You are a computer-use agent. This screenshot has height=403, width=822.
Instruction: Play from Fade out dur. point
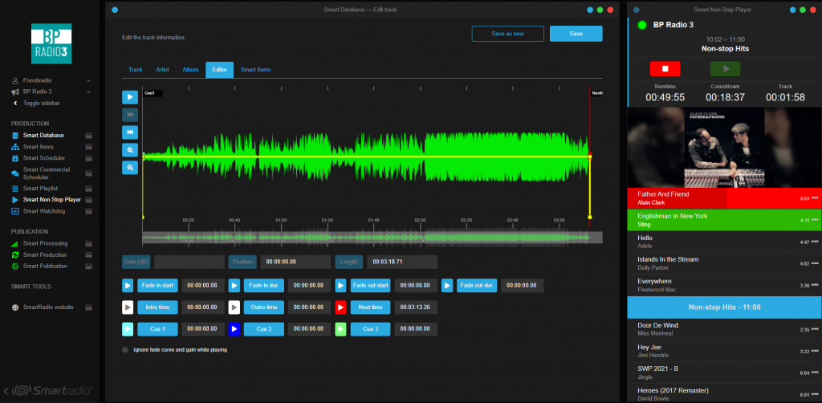click(x=446, y=286)
